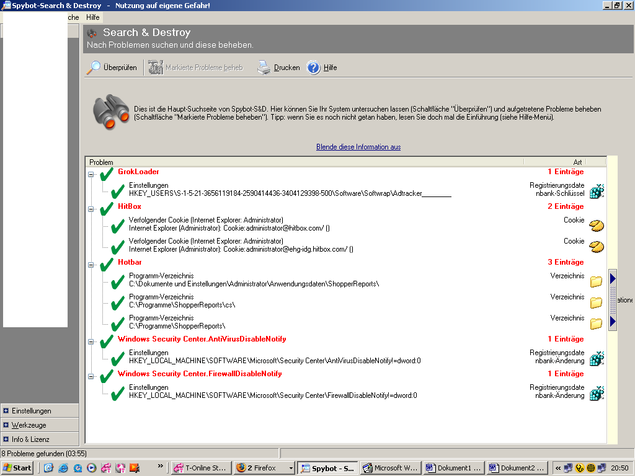Click the registry icon for the AntiVirusDisableNotify entry
This screenshot has height=476, width=635.
click(597, 358)
